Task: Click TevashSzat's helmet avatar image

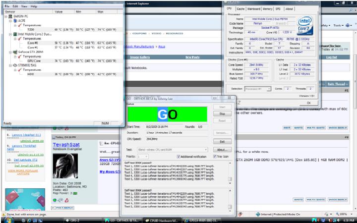Action: pos(65,166)
